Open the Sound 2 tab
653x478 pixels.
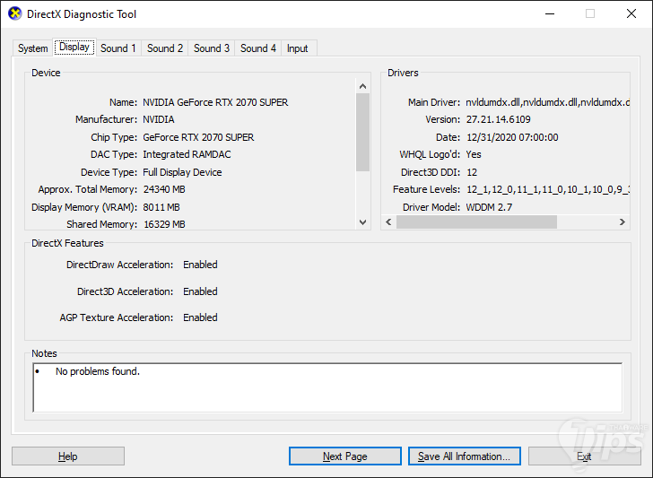coord(165,48)
